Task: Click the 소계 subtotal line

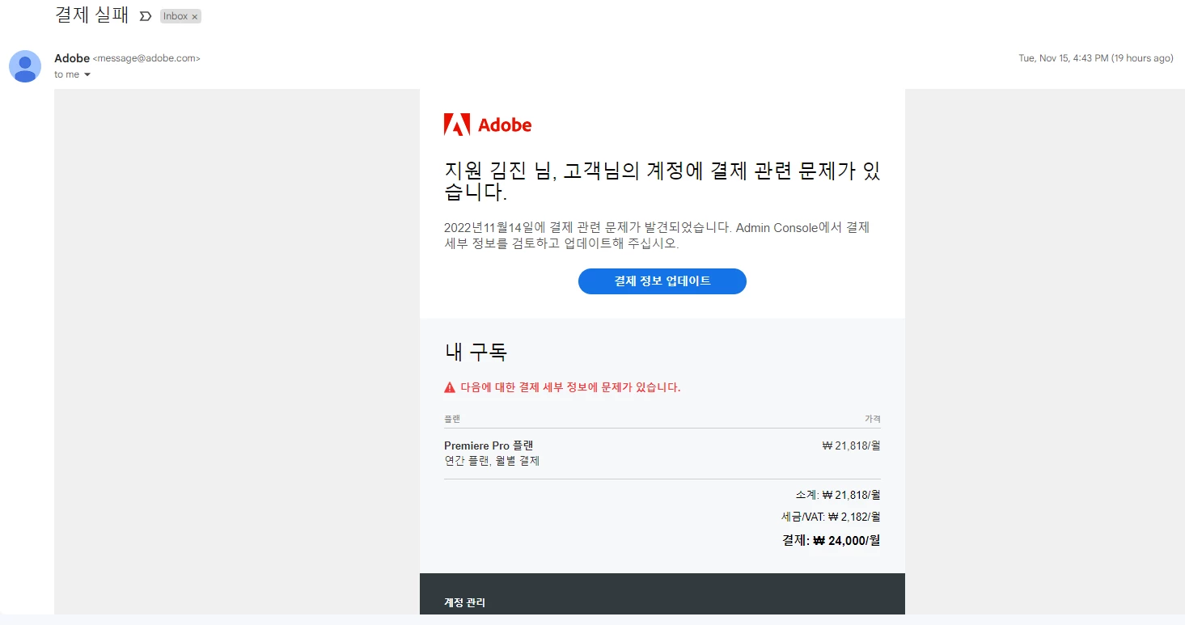Action: 838,495
